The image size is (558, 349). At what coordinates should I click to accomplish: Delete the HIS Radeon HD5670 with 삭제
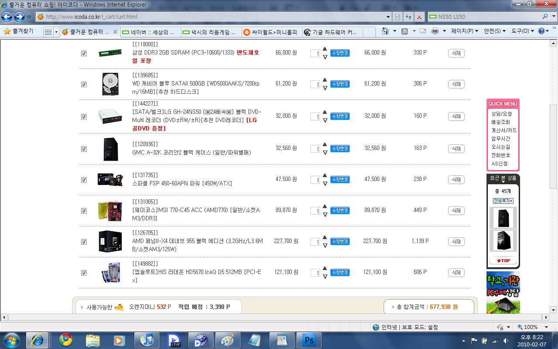click(x=456, y=273)
